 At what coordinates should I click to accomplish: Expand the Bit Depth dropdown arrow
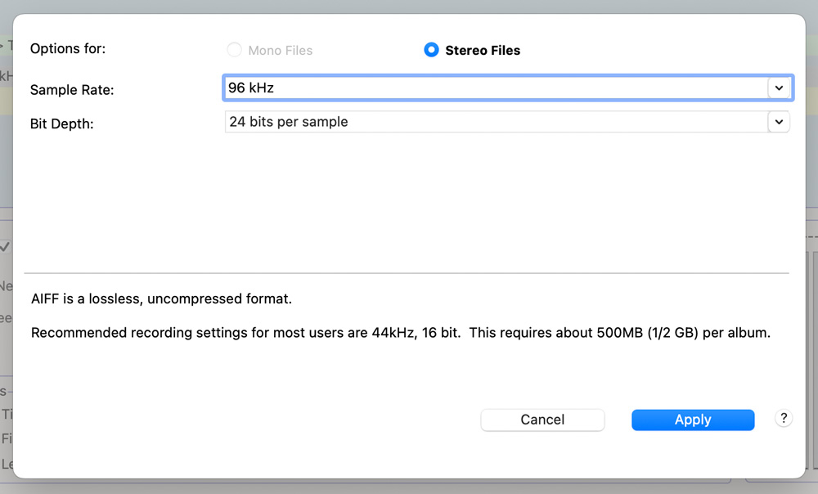(779, 122)
